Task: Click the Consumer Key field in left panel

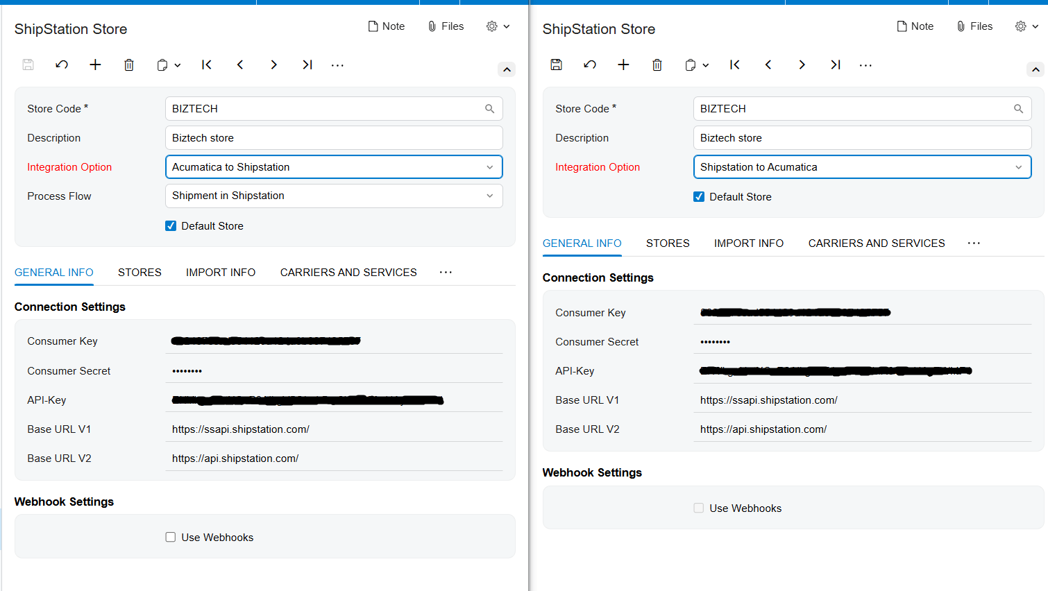Action: [334, 341]
